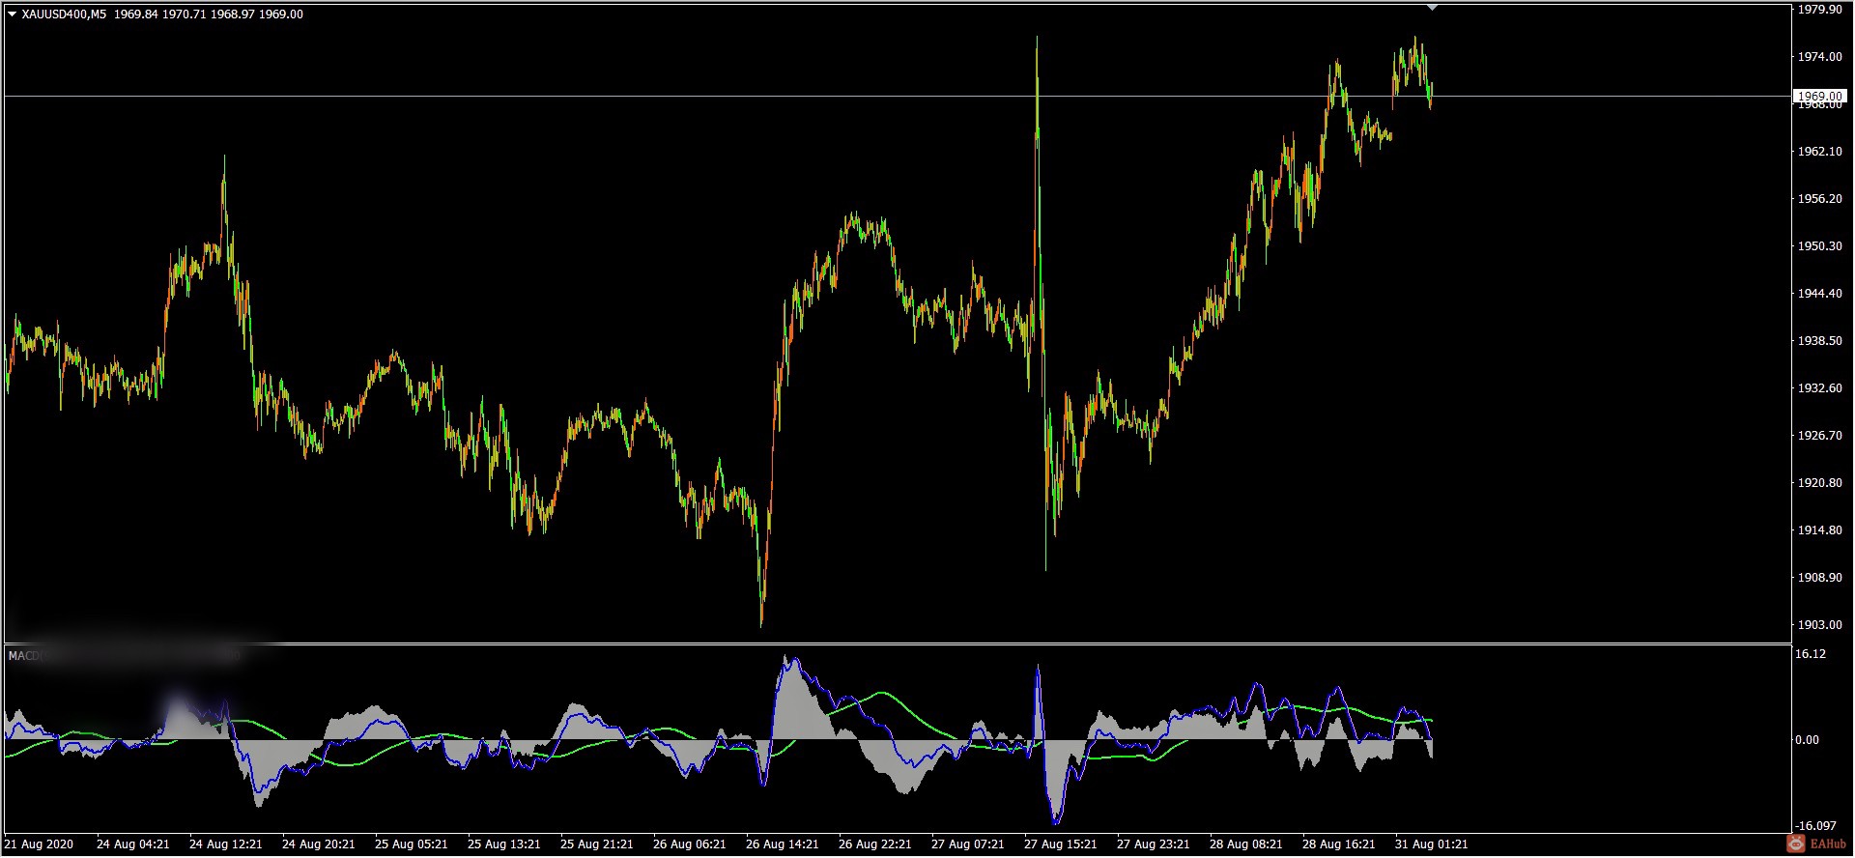The width and height of the screenshot is (1855, 858).
Task: Click the 1974.00 price scale label
Action: (x=1819, y=57)
